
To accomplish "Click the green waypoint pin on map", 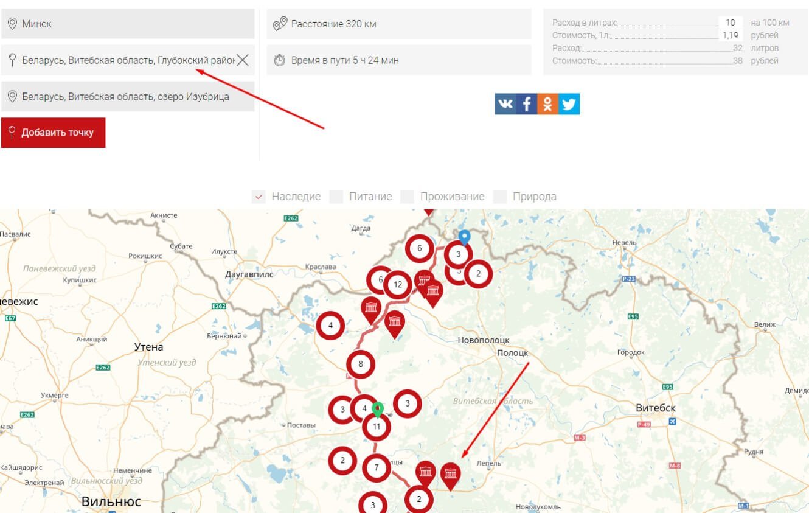I will click(x=378, y=408).
